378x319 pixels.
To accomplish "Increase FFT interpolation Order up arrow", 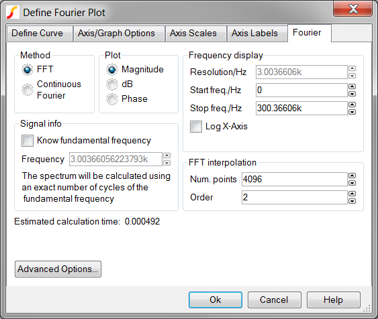I will pyautogui.click(x=352, y=194).
